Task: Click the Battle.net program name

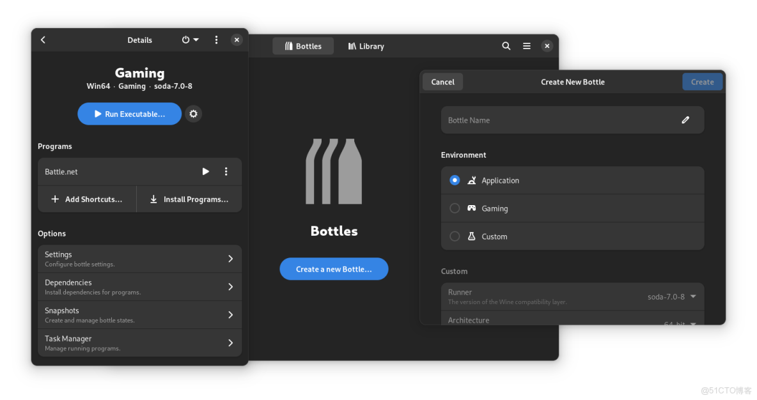Action: 61,172
